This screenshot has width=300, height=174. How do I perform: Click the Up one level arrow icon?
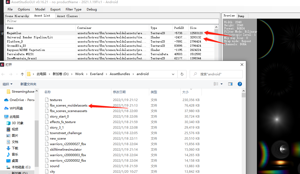[x=22, y=74]
